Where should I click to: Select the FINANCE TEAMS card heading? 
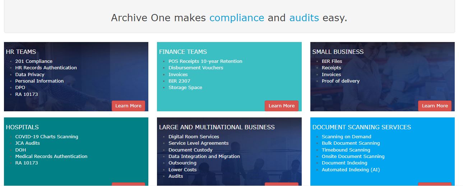(183, 52)
